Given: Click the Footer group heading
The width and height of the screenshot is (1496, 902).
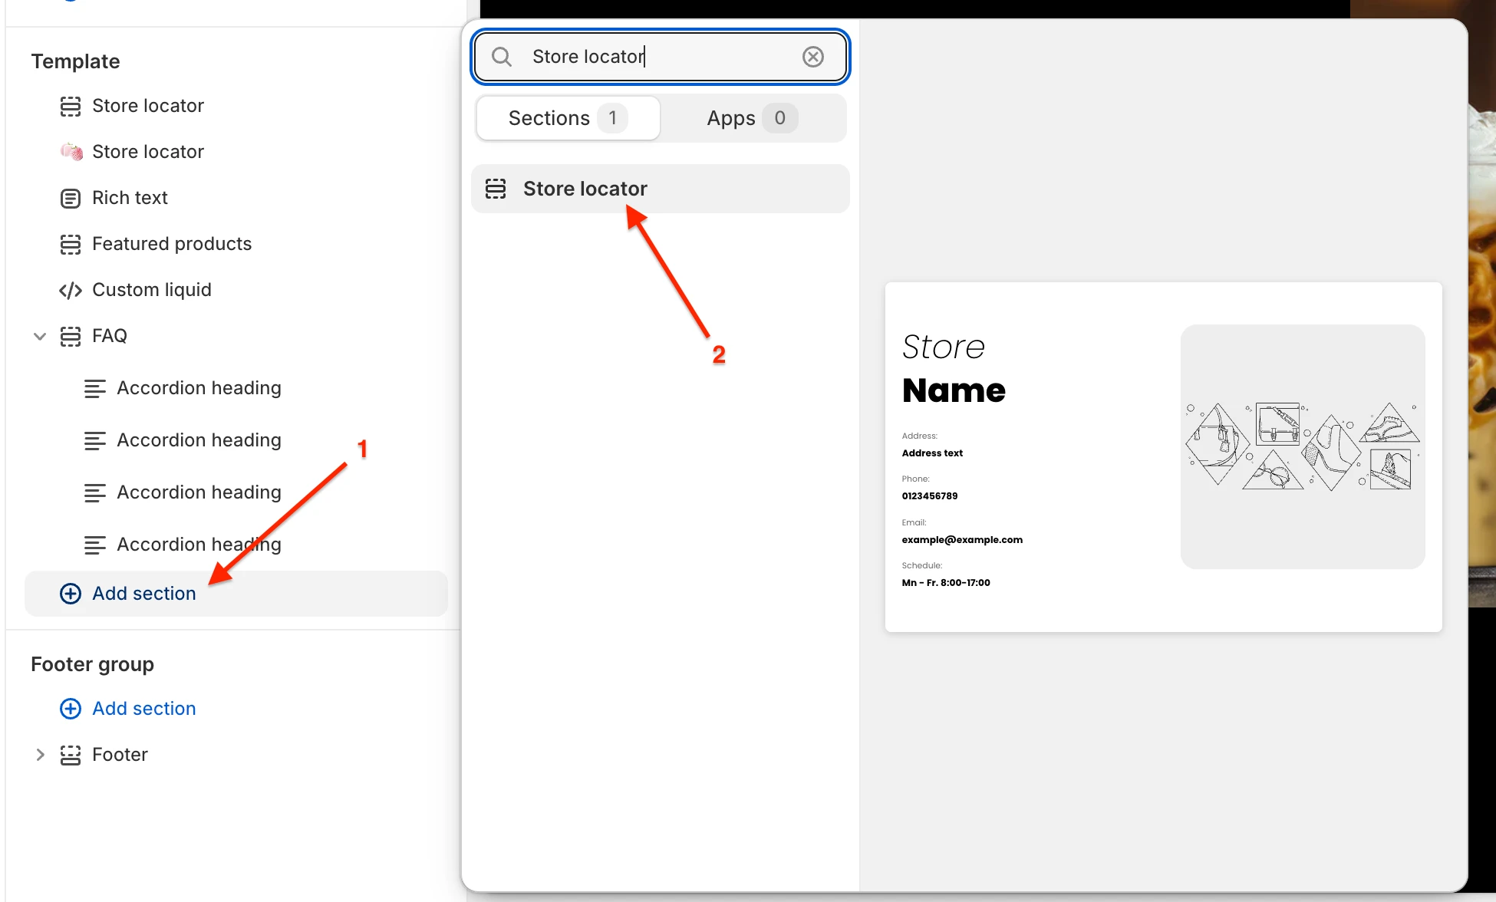Looking at the screenshot, I should coord(92,664).
